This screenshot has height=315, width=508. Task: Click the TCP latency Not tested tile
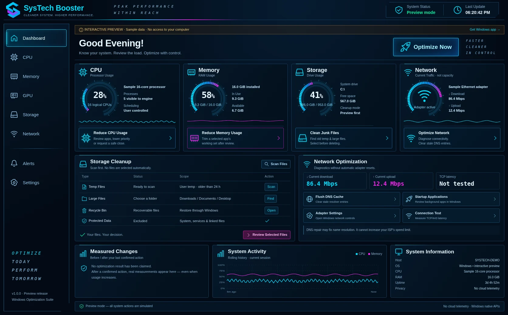468,181
